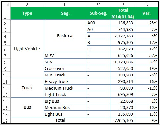Select the merged Total label cell
The height and width of the screenshot is (125, 160).
60,120
